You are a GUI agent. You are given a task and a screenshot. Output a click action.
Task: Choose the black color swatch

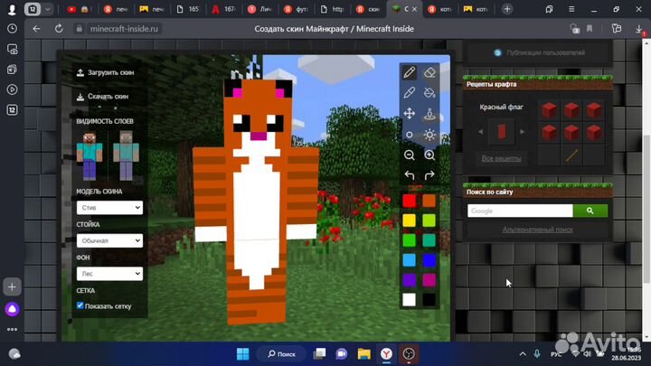(429, 300)
